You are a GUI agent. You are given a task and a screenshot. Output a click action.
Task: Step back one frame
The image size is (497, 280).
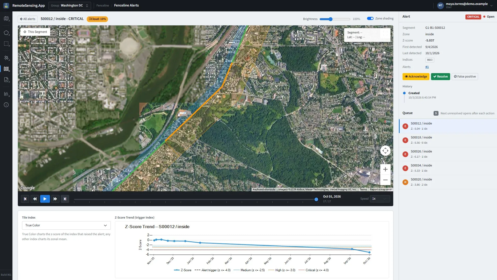[x=35, y=199]
